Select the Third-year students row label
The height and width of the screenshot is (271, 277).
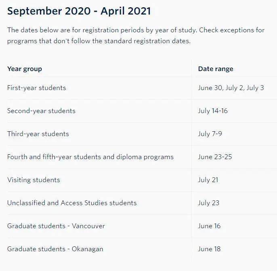point(38,134)
